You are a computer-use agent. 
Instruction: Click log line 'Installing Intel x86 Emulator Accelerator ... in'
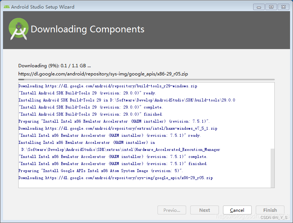coord(87,143)
